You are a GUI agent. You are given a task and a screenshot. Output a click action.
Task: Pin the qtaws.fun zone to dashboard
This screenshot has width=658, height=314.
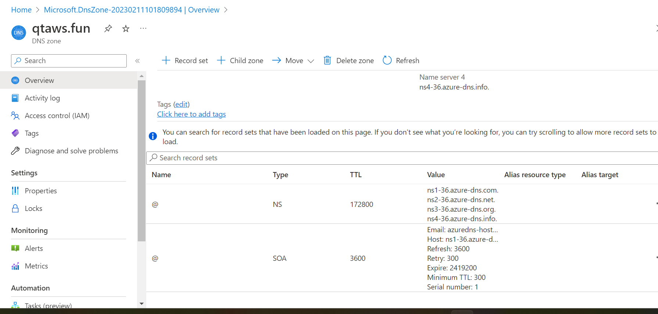108,29
